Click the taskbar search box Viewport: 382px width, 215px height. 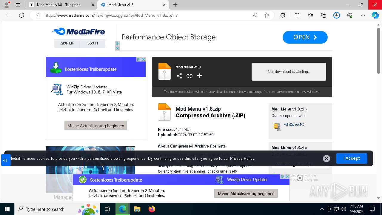point(58,209)
